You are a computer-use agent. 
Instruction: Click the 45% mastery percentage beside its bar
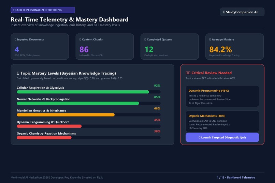[x=157, y=120]
